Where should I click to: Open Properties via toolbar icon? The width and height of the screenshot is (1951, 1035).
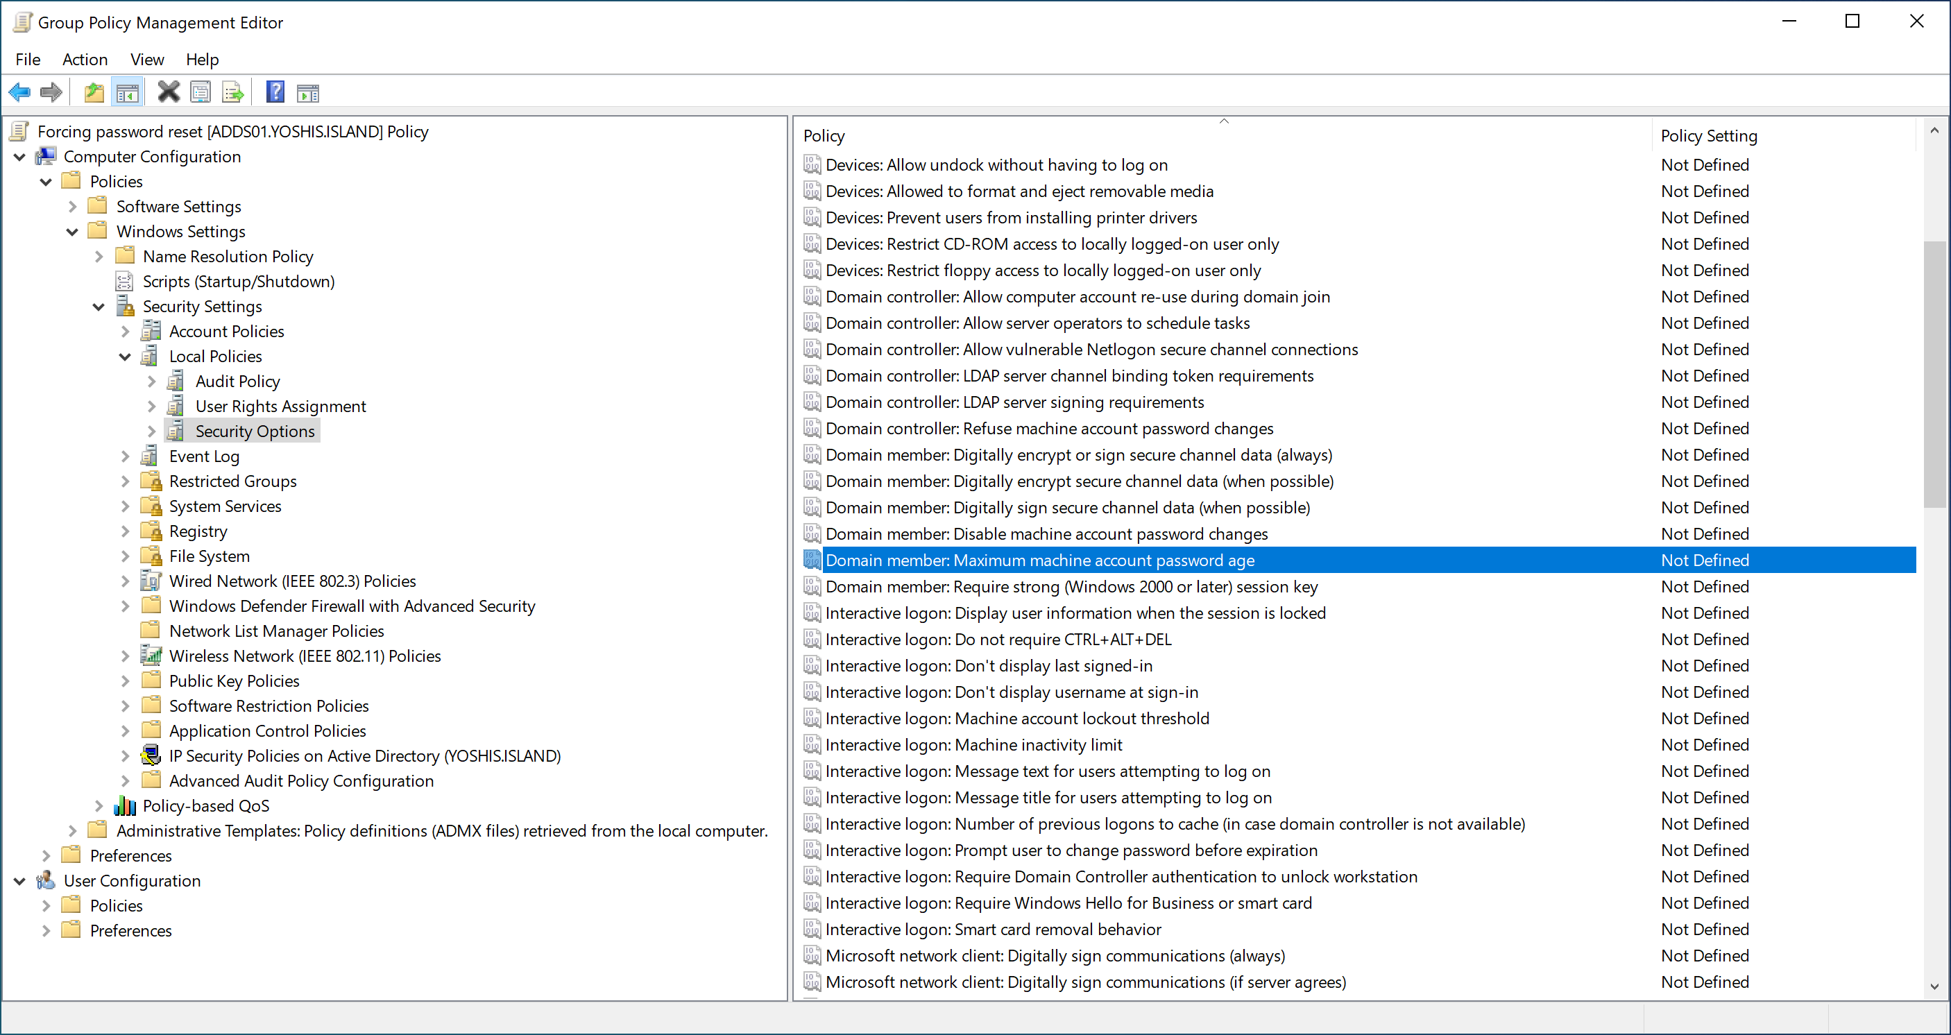pyautogui.click(x=201, y=92)
